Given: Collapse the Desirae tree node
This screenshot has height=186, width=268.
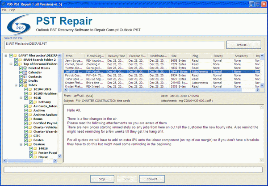Looking at the screenshot, I should pyautogui.click(x=21, y=144).
